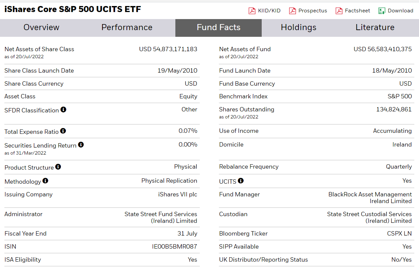
Task: Click the Product Structure info icon
Action: tap(58, 167)
